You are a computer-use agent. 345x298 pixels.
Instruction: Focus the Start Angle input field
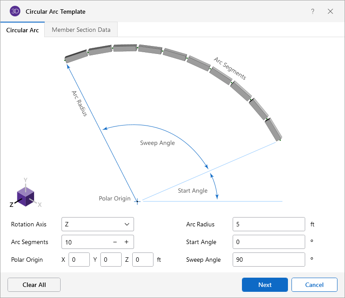point(268,242)
